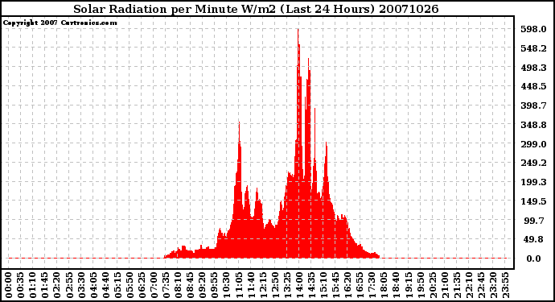Click the 23:55 time label

[505, 285]
